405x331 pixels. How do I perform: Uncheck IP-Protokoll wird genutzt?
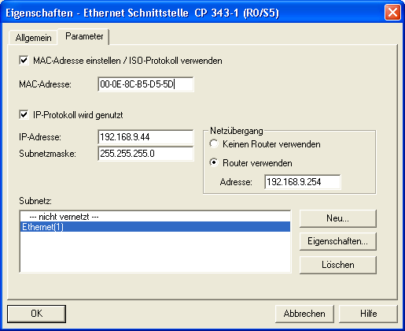(24, 115)
